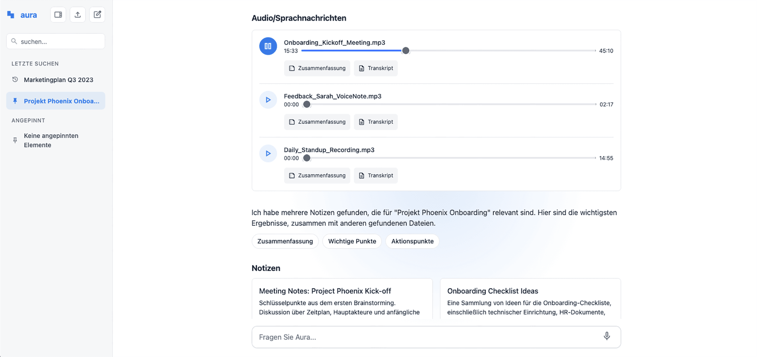This screenshot has width=757, height=357.
Task: Click the microphone icon in input
Action: (607, 336)
